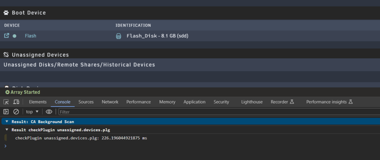Image resolution: width=380 pixels, height=160 pixels.
Task: Create live expression using eye icon
Action: pyautogui.click(x=49, y=112)
